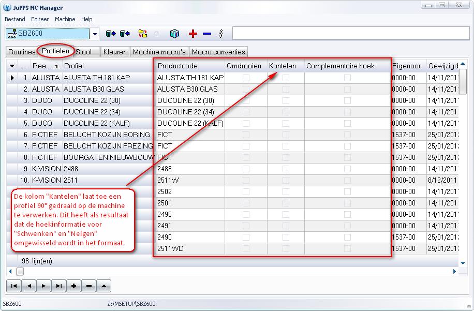Click the row indicator arrow of row 1
474x311 pixels.
click(x=12, y=78)
